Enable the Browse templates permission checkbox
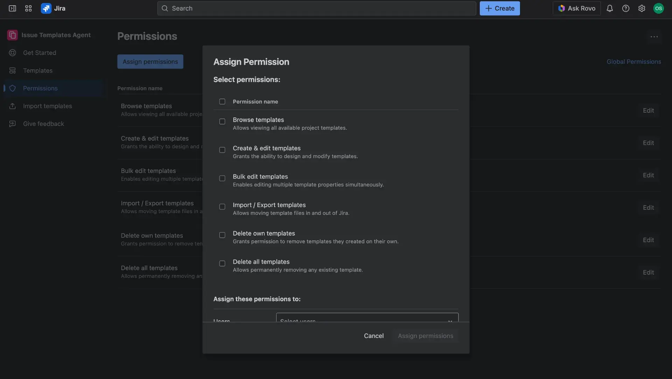Image resolution: width=672 pixels, height=379 pixels. (222, 121)
